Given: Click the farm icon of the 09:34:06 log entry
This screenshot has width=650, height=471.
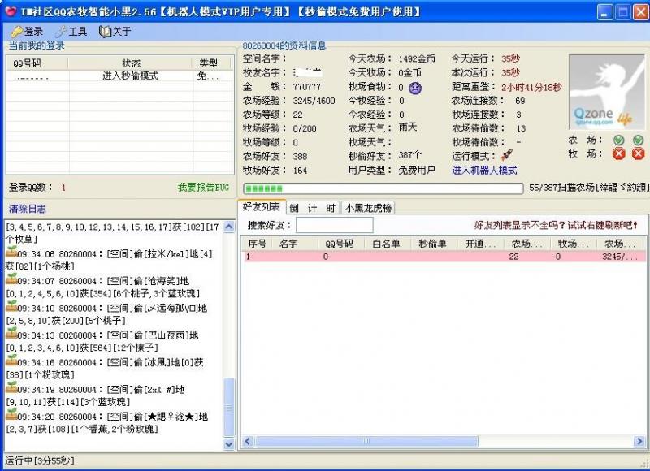Looking at the screenshot, I should [11, 252].
